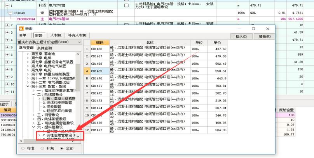Switch to the 清单 tab
The image size is (314, 158).
23,35
